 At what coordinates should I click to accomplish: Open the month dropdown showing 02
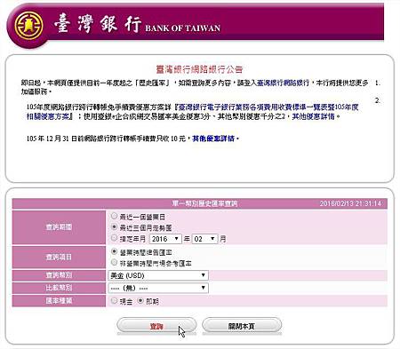point(204,239)
